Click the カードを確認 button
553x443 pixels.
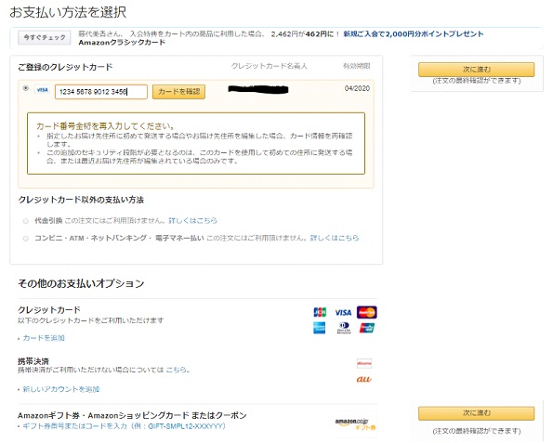pos(178,92)
